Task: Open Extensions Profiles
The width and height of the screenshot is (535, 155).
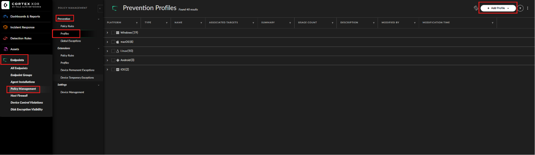Action: 65,63
